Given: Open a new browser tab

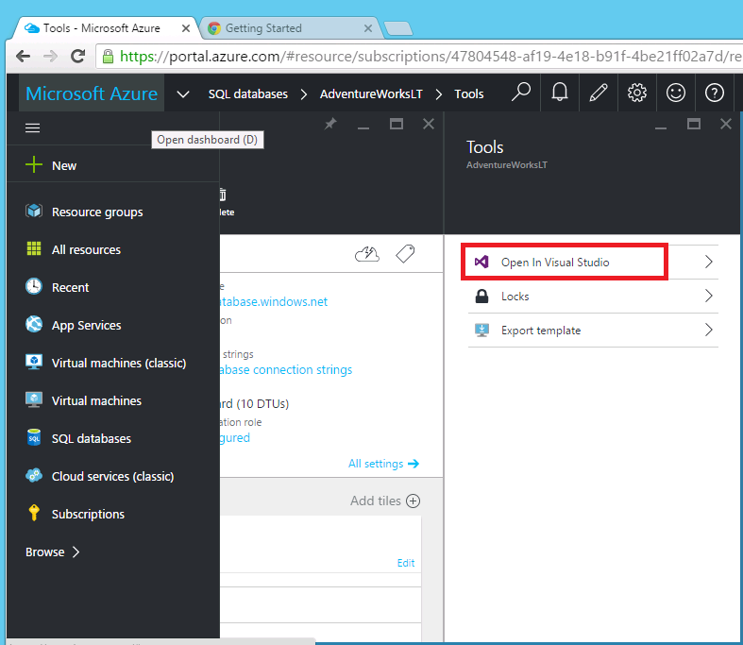Looking at the screenshot, I should [x=397, y=29].
